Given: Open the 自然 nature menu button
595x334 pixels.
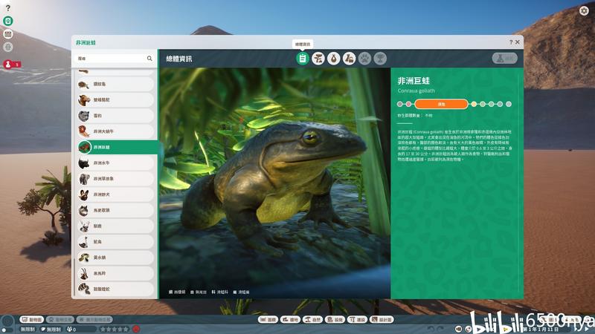Looking at the screenshot, I should tap(312, 320).
